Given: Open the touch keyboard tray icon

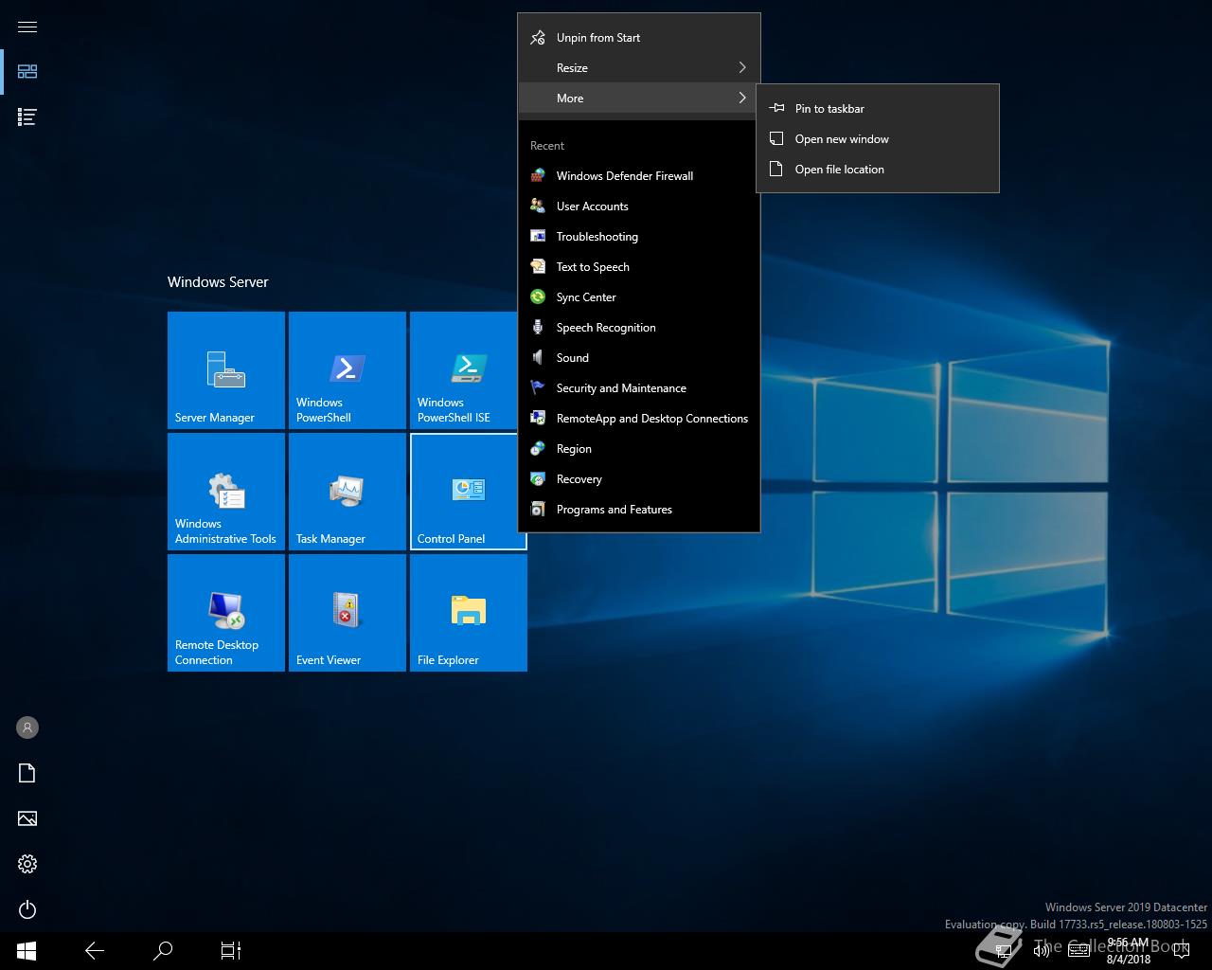Looking at the screenshot, I should tap(1078, 951).
